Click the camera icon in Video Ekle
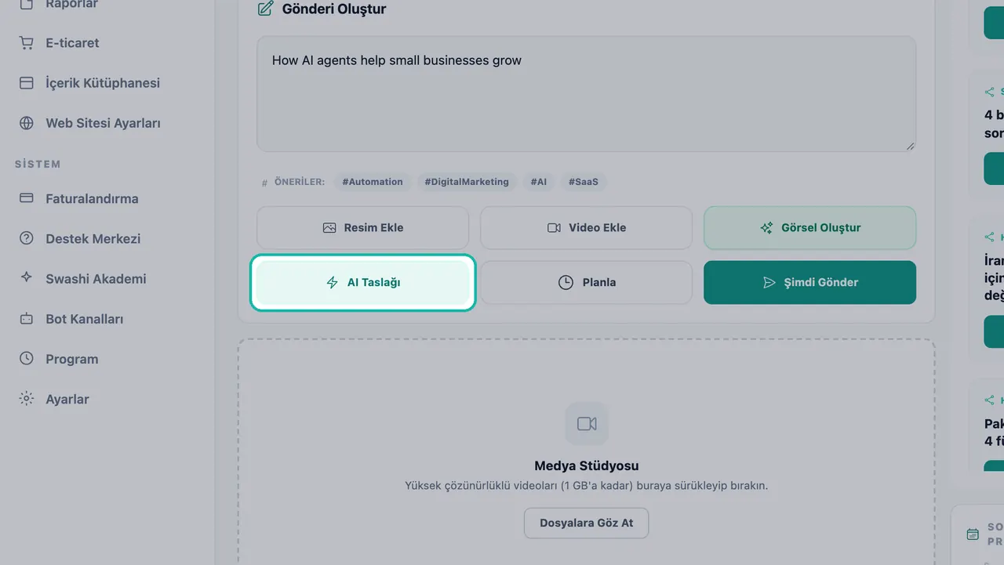 554,228
